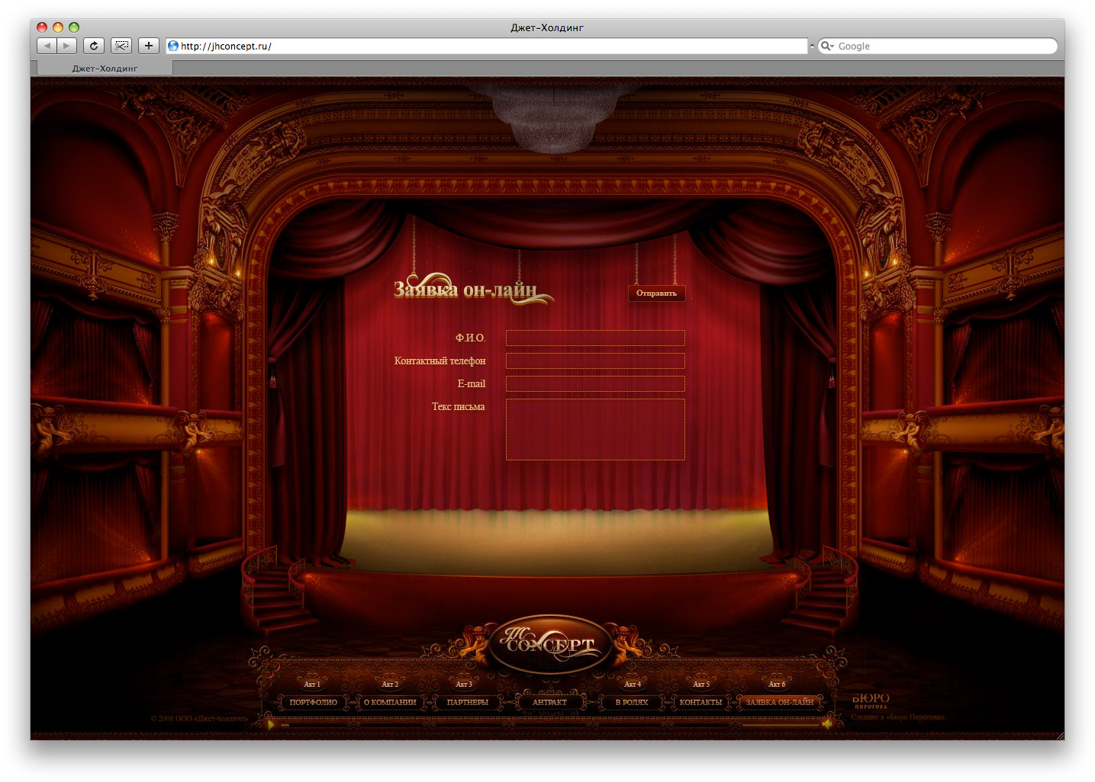The height and width of the screenshot is (782, 1095).
Task: Click the Акт 5 label
Action: pos(701,684)
